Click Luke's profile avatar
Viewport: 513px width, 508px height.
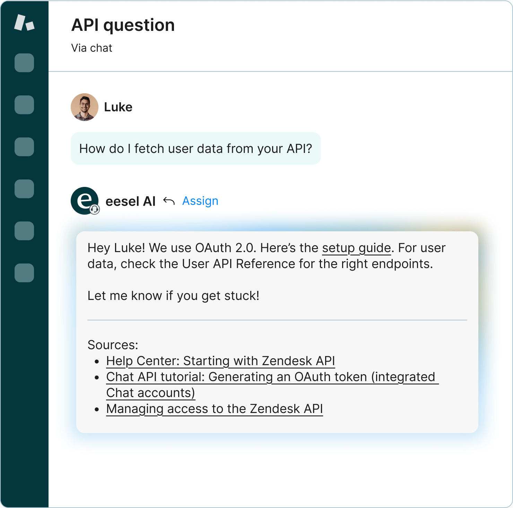[85, 107]
